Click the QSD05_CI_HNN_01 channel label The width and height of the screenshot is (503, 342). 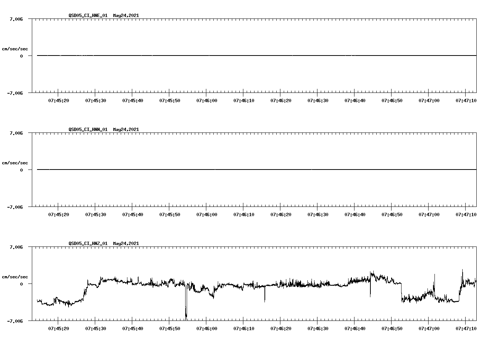(87, 130)
